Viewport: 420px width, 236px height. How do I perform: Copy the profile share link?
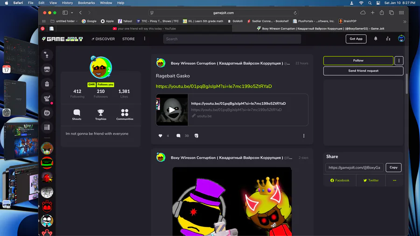[393, 167]
